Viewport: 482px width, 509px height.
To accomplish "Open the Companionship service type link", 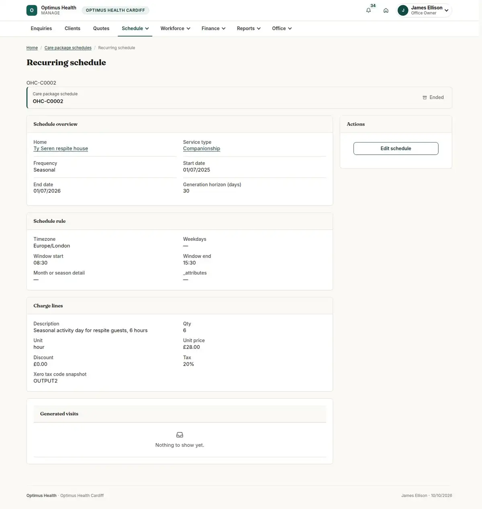I will pyautogui.click(x=202, y=149).
